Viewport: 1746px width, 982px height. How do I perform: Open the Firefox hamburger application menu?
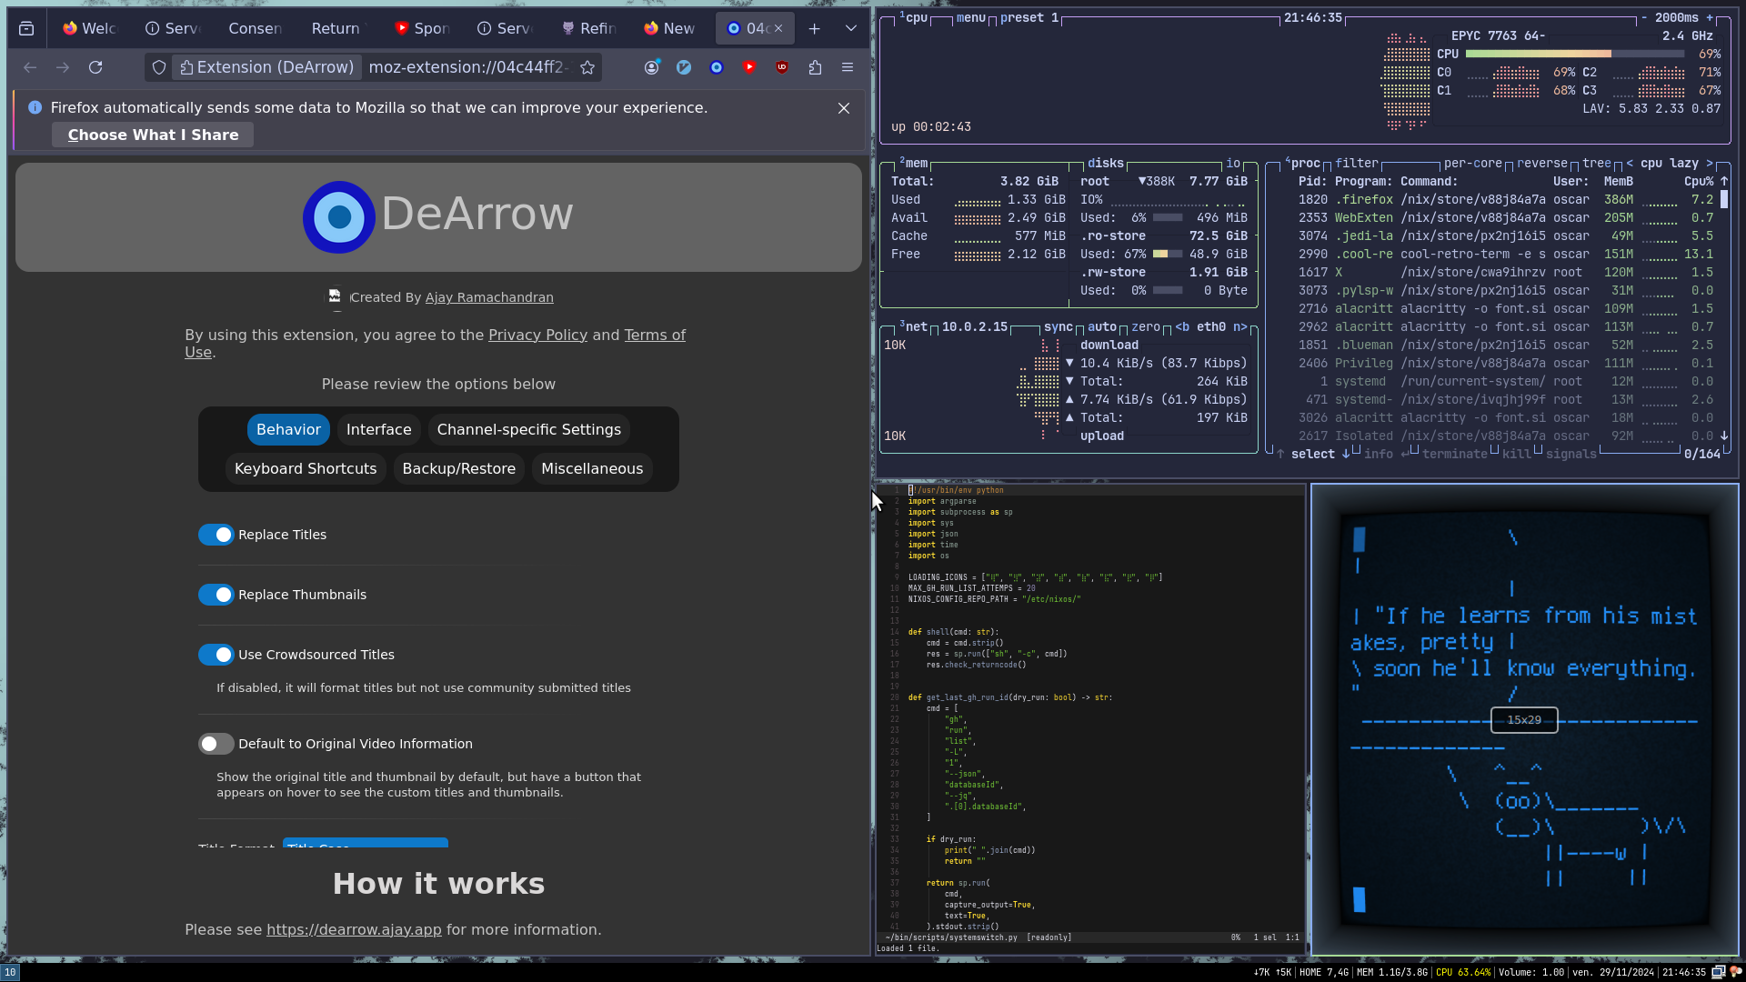848,67
